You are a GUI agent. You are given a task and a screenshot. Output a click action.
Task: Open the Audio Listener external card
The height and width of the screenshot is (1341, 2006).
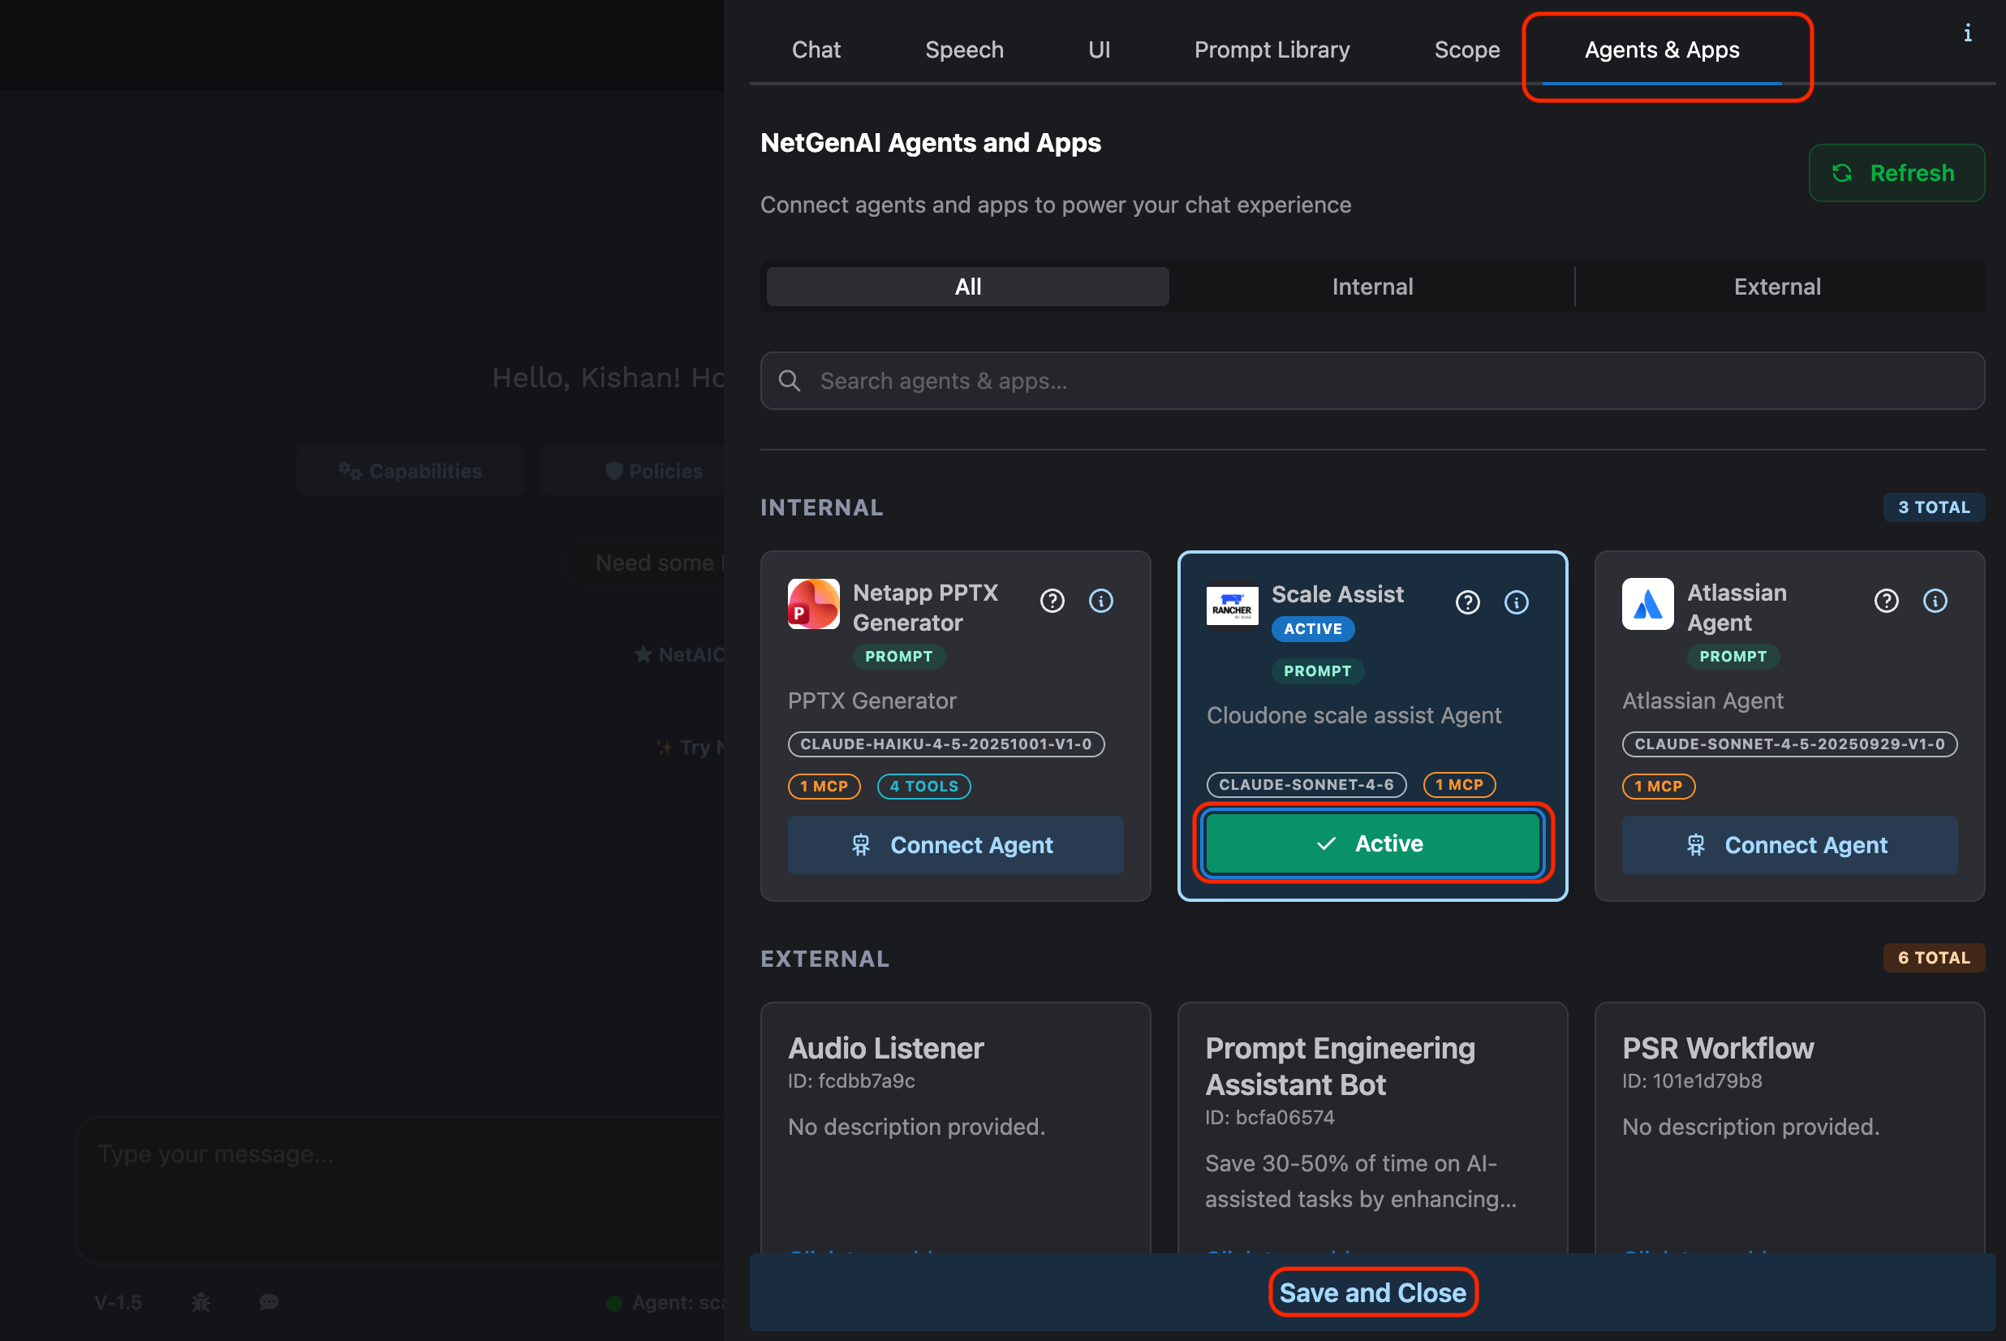click(x=954, y=1128)
